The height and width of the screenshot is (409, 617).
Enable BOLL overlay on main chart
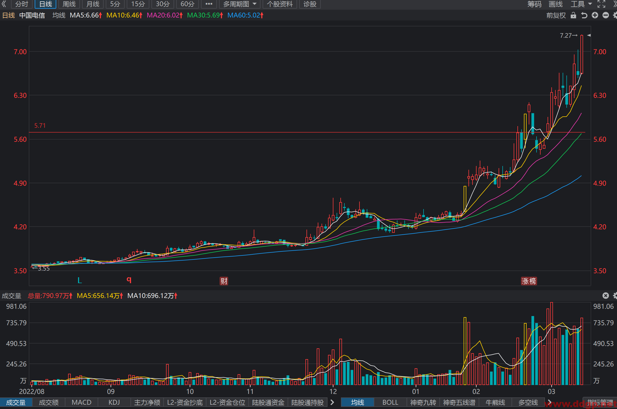(x=390, y=402)
